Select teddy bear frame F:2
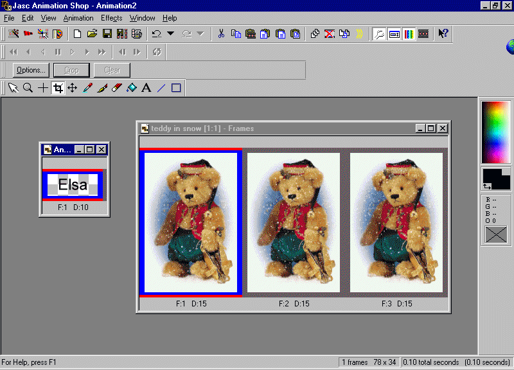This screenshot has height=370, width=514. pos(294,222)
